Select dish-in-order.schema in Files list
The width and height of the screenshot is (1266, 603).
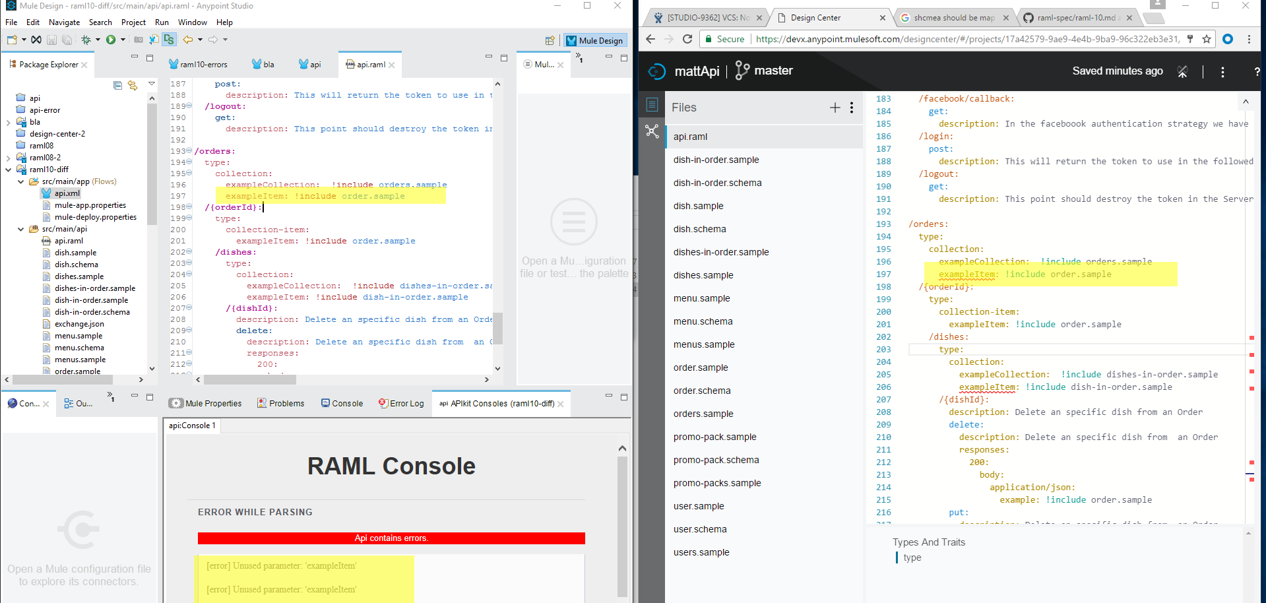717,183
